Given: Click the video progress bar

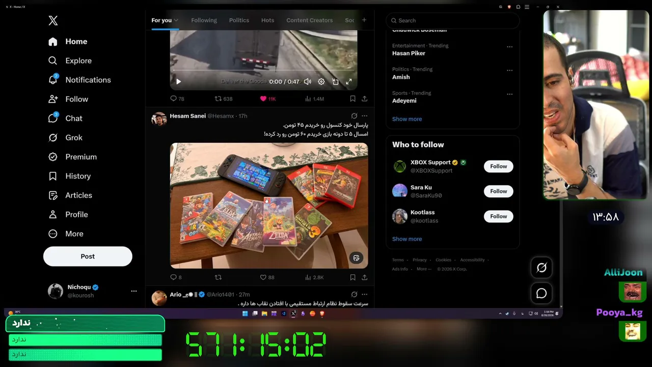Looking at the screenshot, I should (x=263, y=70).
